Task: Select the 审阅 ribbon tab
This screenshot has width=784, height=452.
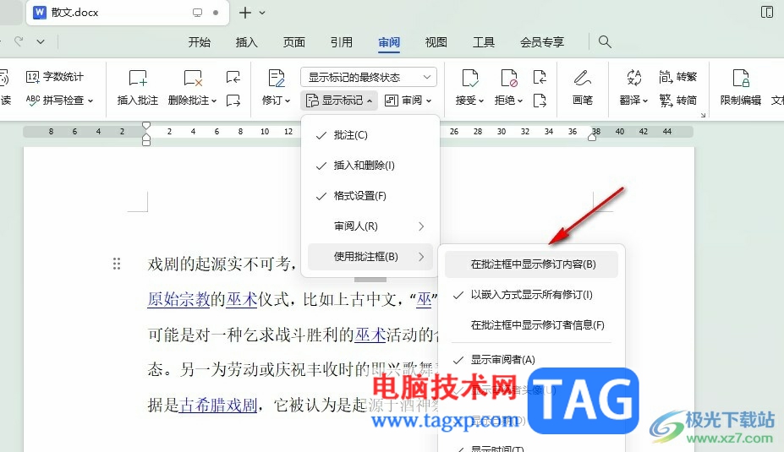Action: [389, 42]
